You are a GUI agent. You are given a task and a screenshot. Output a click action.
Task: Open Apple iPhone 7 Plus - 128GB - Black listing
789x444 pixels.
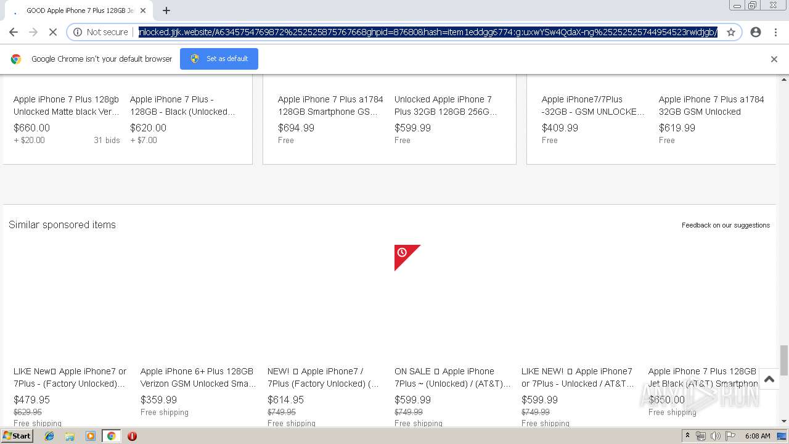(182, 105)
